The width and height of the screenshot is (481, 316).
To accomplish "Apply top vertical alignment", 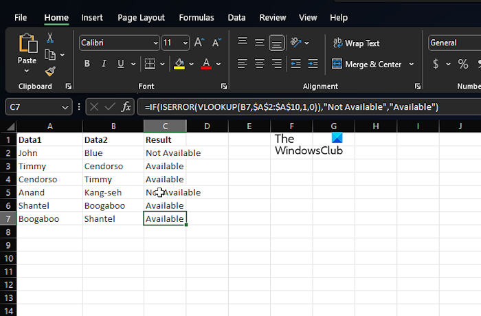I will (x=243, y=43).
